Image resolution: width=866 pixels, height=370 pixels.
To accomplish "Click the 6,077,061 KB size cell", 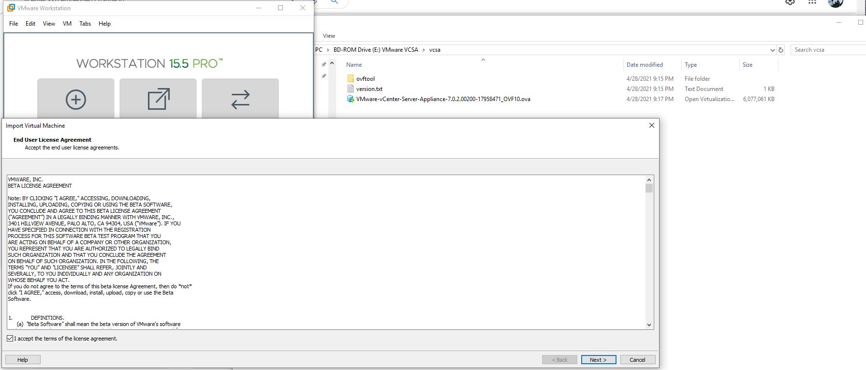I will click(759, 99).
